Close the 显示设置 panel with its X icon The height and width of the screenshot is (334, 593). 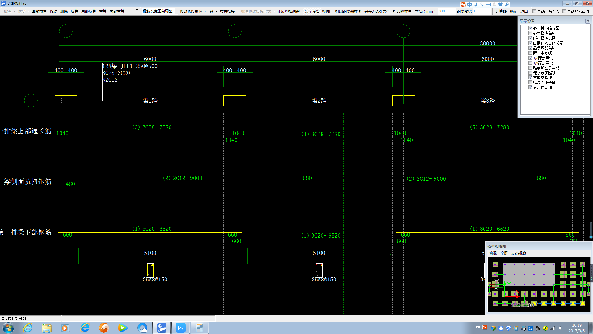pos(587,21)
